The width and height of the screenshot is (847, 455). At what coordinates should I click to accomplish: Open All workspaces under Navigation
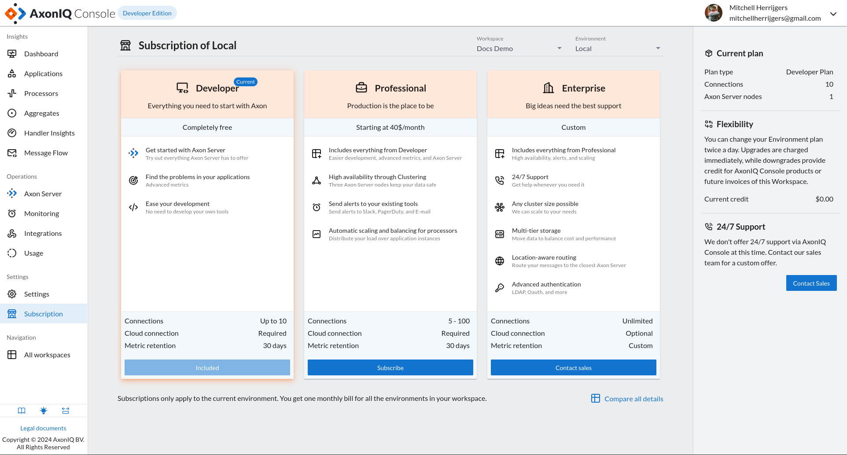[x=44, y=355]
